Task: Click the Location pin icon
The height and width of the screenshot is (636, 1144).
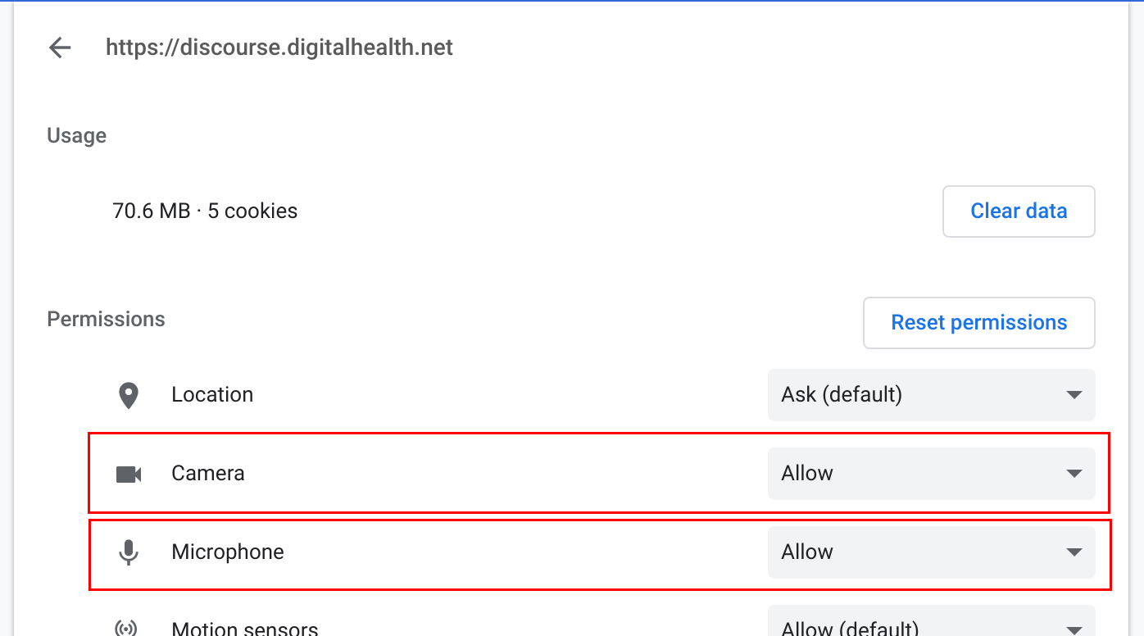Action: click(x=129, y=395)
